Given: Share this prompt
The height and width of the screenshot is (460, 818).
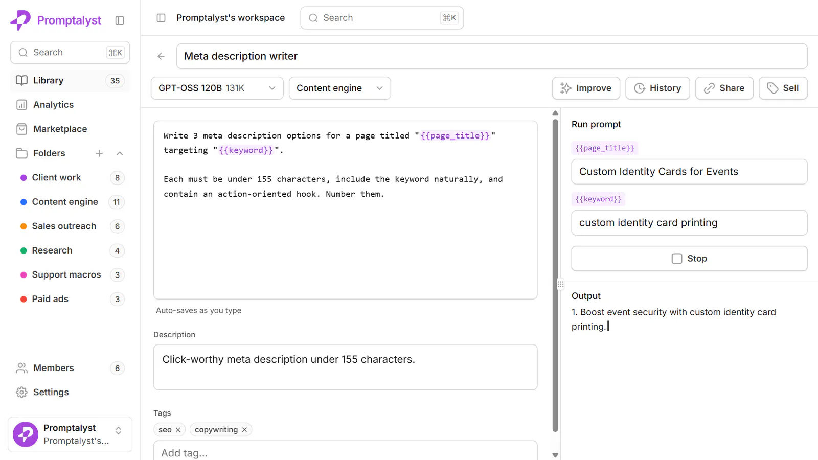Looking at the screenshot, I should [724, 88].
